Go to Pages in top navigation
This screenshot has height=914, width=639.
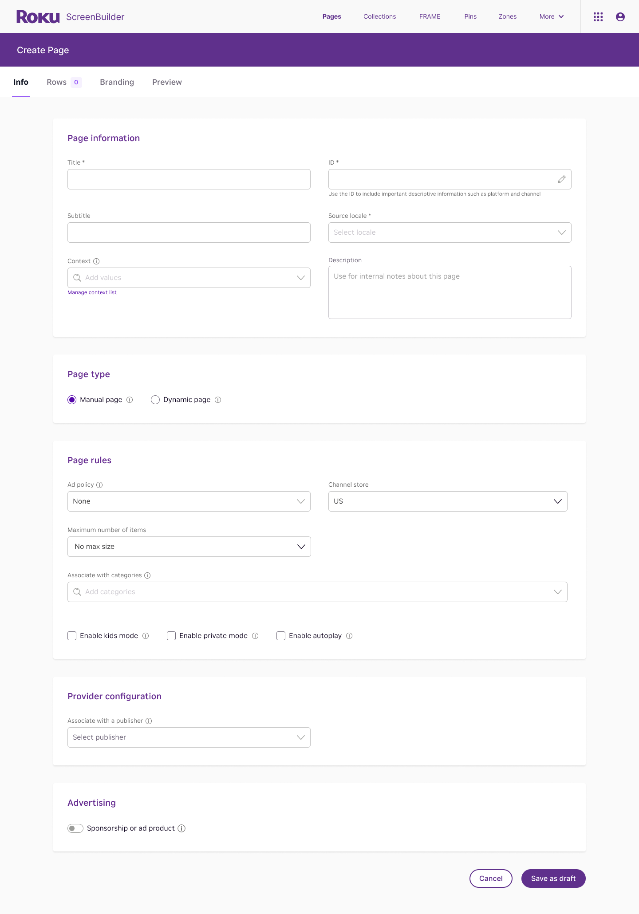pyautogui.click(x=332, y=17)
